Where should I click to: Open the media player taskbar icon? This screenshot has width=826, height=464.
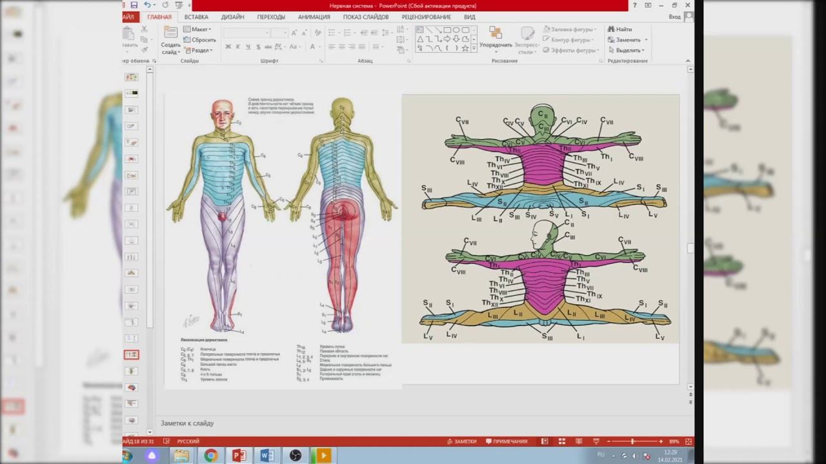click(x=324, y=456)
